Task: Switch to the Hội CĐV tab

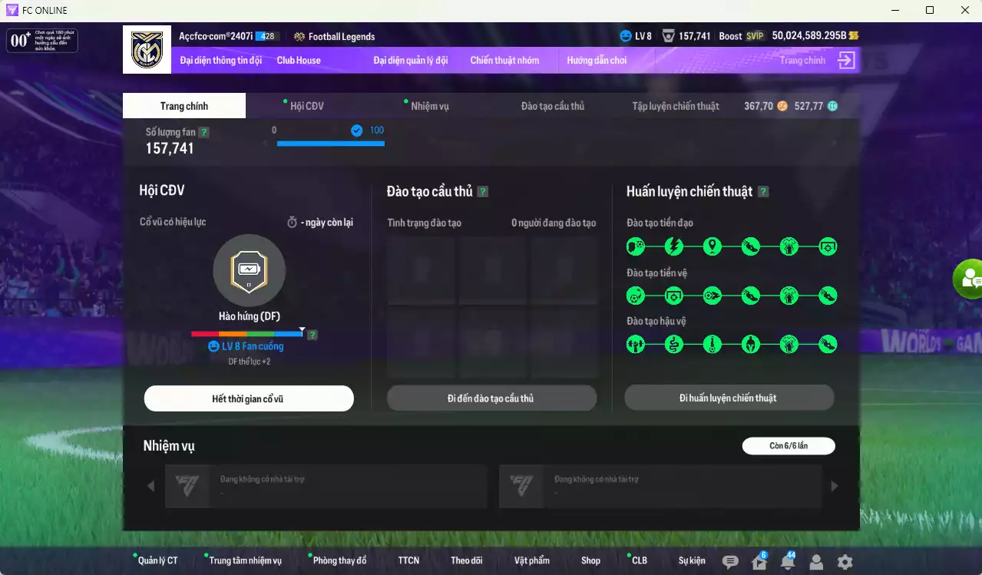Action: click(307, 106)
